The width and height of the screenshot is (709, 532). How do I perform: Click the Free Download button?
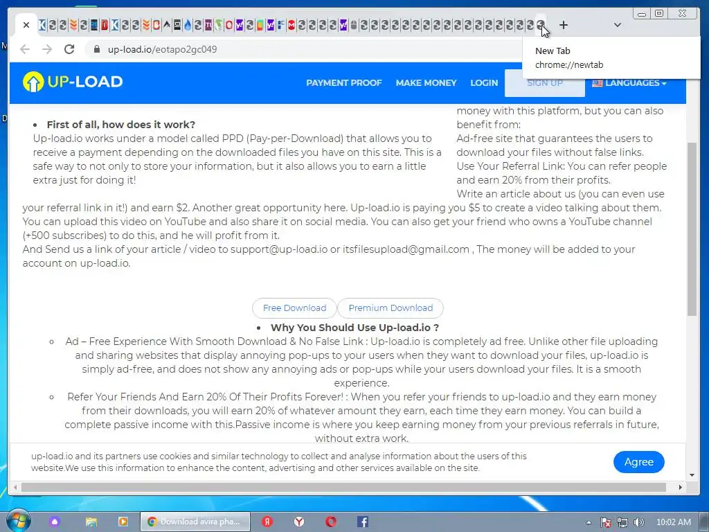click(x=294, y=308)
